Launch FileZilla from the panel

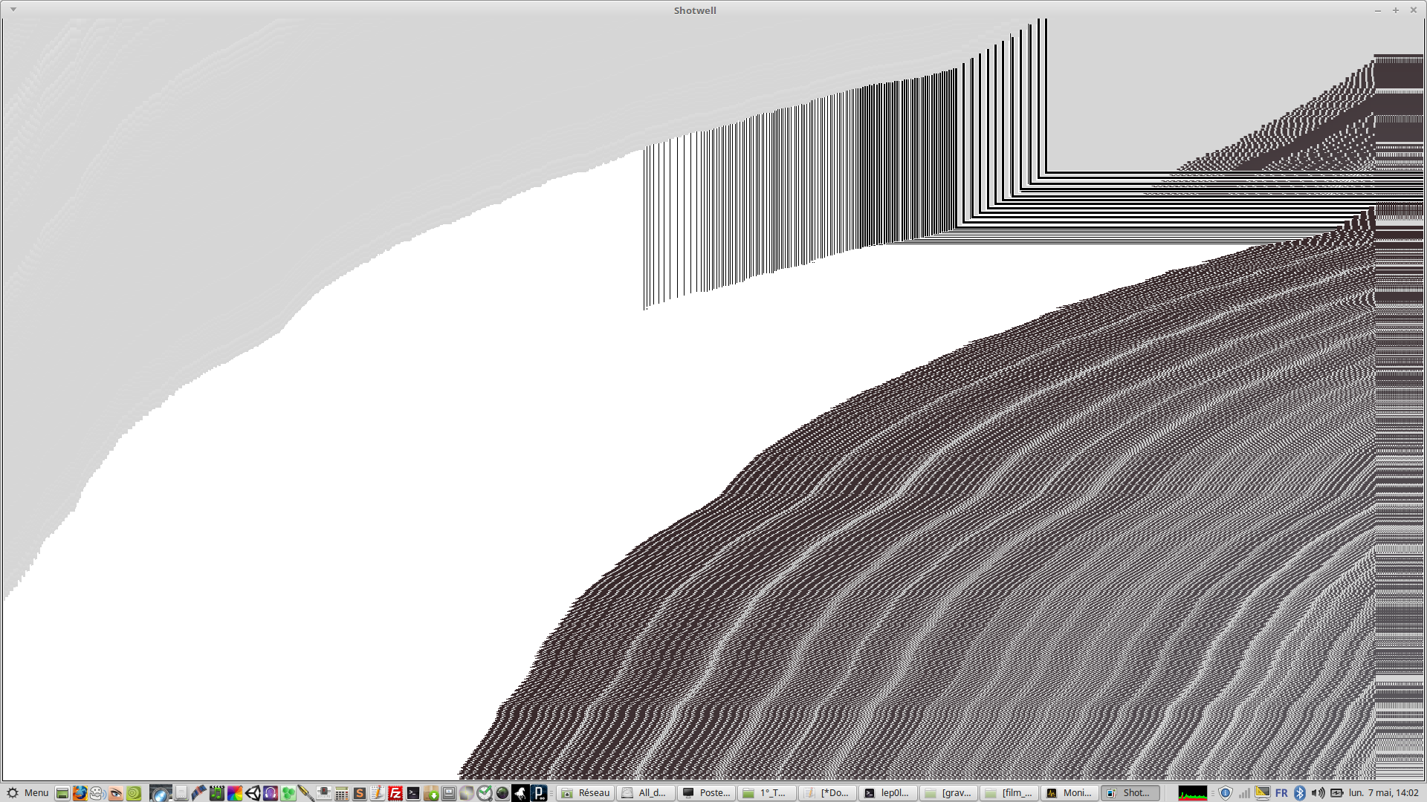click(395, 793)
